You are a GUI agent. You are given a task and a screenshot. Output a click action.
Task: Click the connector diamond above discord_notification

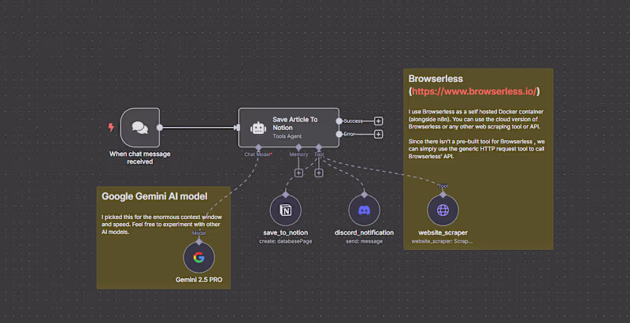tap(364, 195)
